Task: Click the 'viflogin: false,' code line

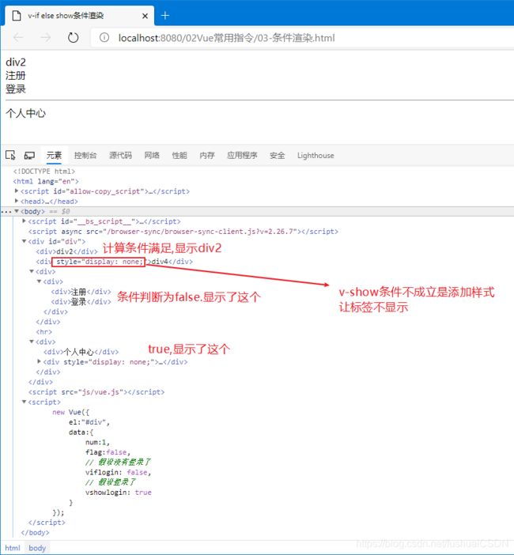Action: [x=119, y=472]
